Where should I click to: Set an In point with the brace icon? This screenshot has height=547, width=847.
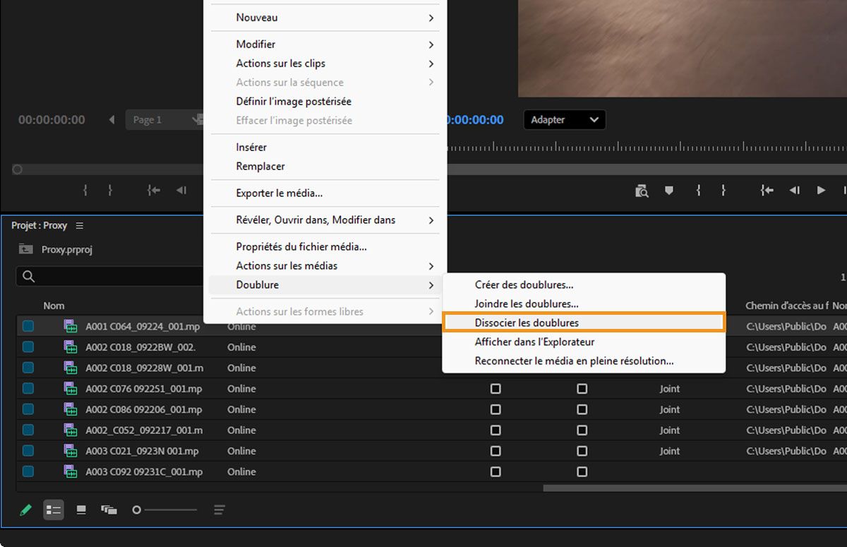pyautogui.click(x=697, y=191)
